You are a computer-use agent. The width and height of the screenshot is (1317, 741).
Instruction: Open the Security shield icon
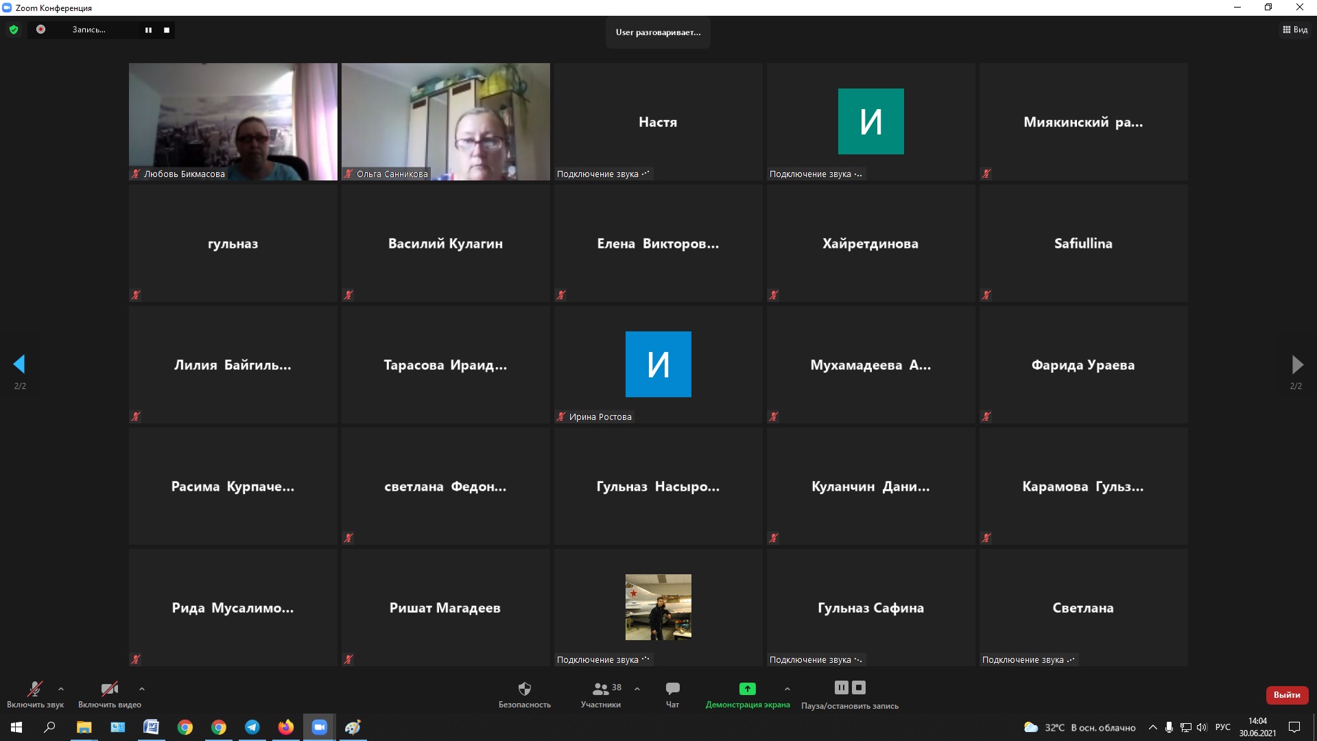coord(524,689)
